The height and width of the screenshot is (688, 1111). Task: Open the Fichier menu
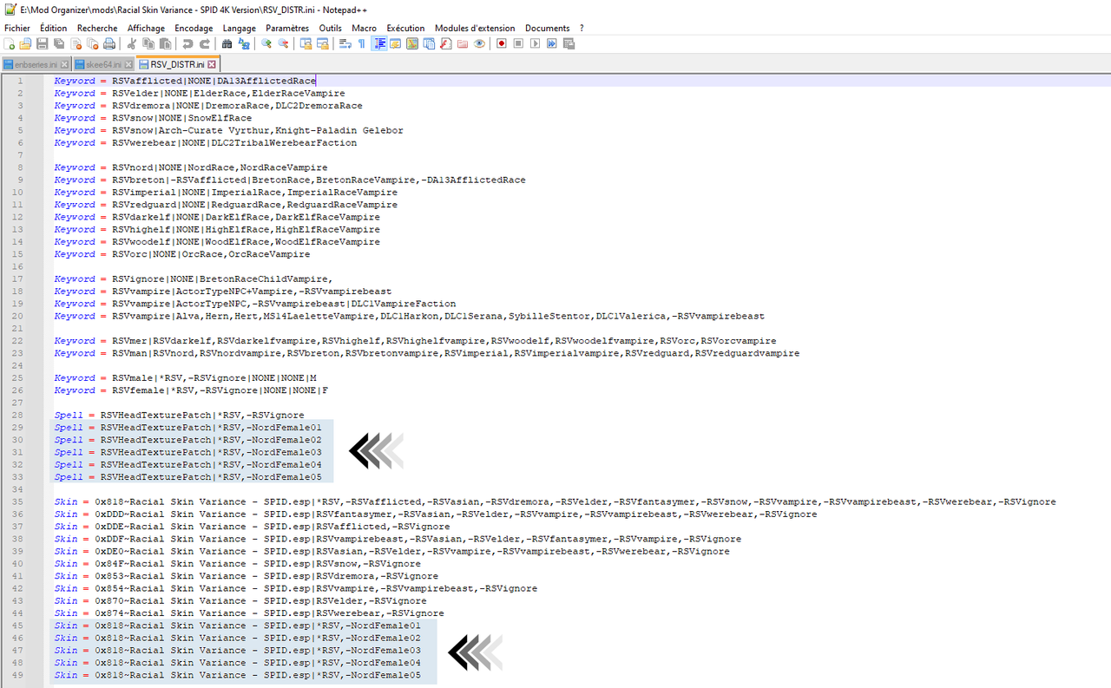16,28
